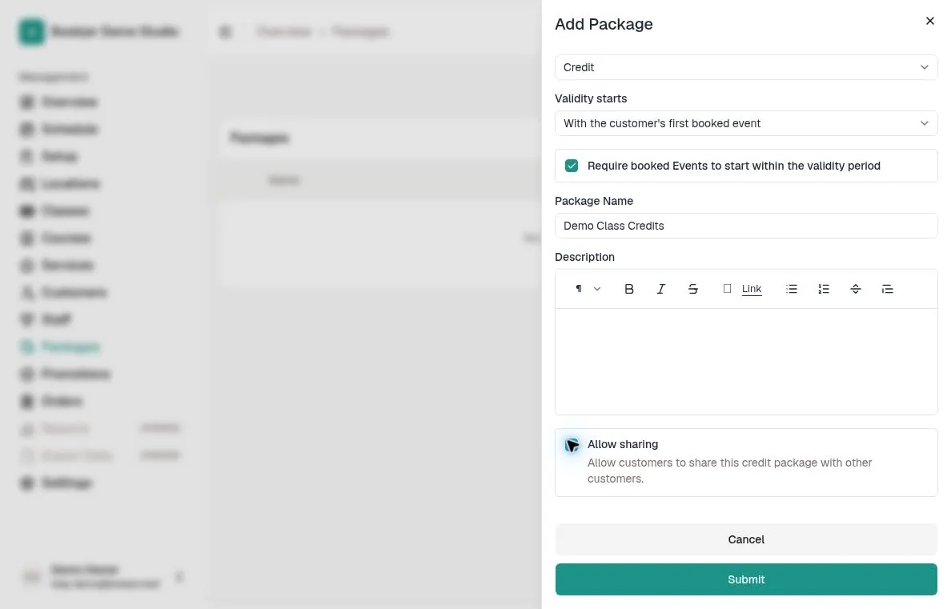Uncheck Require booked Events within validity period
The image size is (951, 609).
572,166
